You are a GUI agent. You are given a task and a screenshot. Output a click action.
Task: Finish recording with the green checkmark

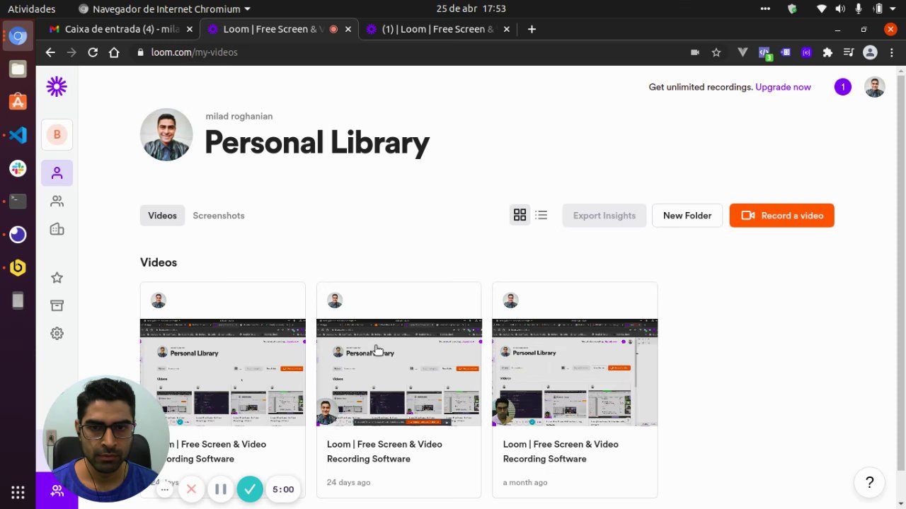[250, 489]
